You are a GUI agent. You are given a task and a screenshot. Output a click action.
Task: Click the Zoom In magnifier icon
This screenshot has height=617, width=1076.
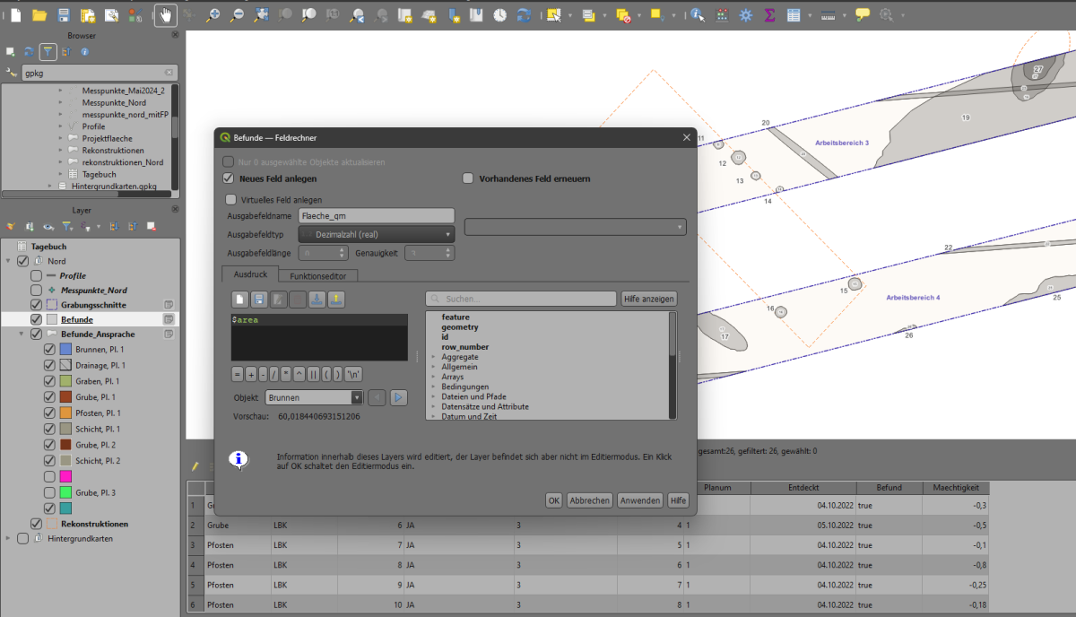(213, 15)
